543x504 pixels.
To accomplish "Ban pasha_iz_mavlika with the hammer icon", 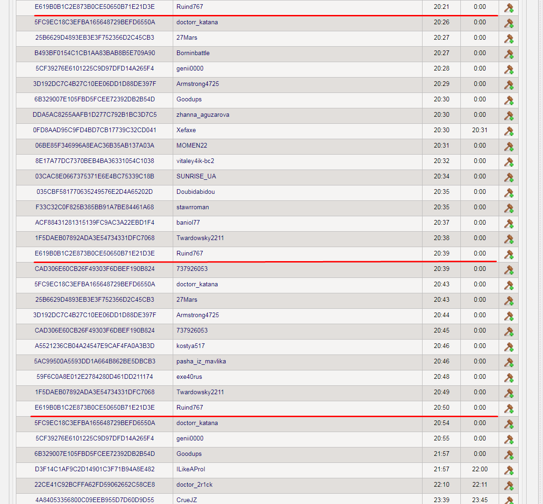I will (508, 362).
